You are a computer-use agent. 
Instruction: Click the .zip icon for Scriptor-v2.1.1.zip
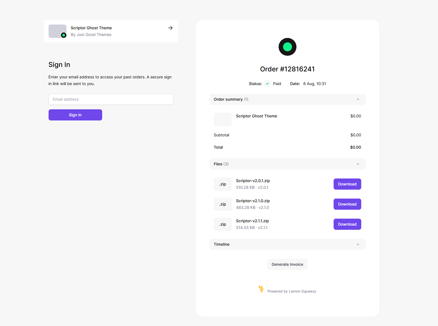pos(223,224)
